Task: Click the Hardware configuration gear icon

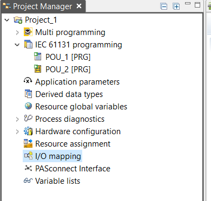Action: 28,131
